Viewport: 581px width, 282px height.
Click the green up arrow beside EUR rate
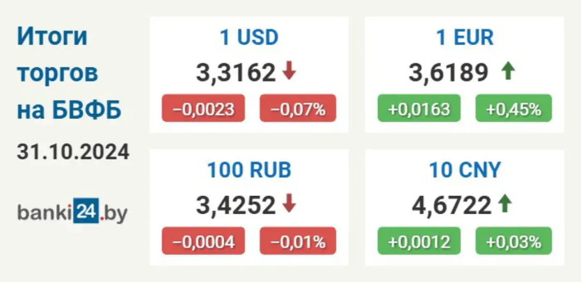click(508, 71)
